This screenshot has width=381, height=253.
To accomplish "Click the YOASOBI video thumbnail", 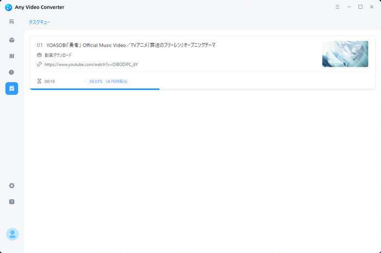I will point(345,54).
